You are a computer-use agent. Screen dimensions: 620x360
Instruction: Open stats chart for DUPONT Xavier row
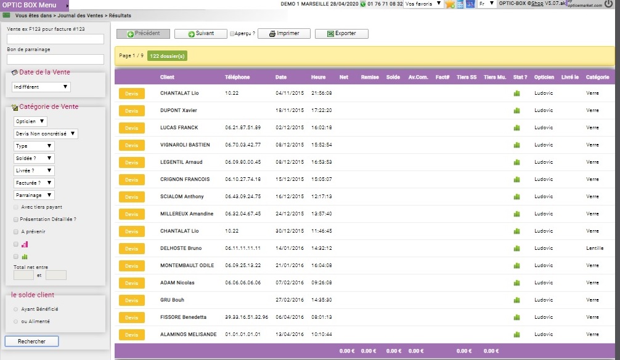point(516,111)
